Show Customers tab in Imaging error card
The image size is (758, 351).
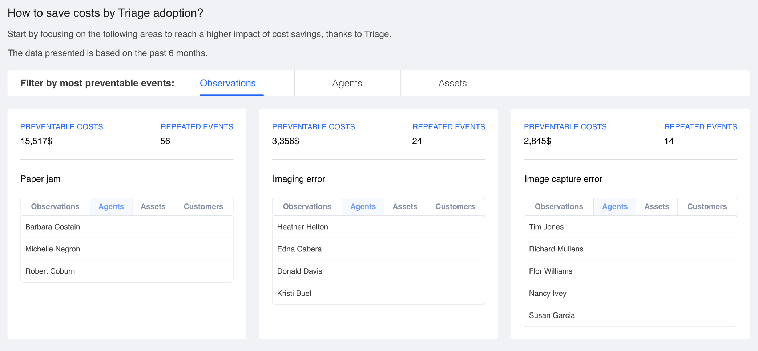click(x=455, y=207)
